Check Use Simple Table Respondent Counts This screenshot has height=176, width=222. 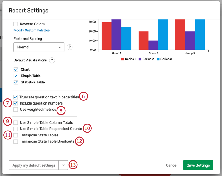pos(16,129)
